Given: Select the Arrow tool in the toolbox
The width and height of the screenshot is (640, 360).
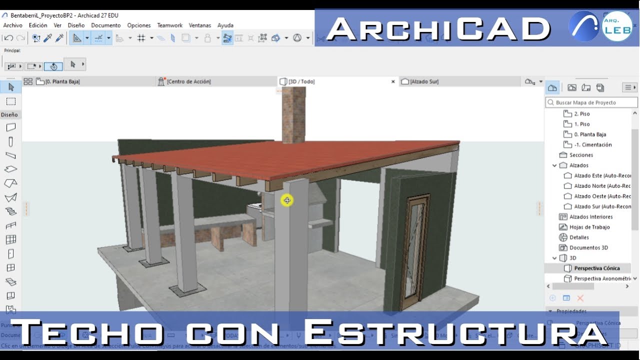Looking at the screenshot, I should 11,87.
